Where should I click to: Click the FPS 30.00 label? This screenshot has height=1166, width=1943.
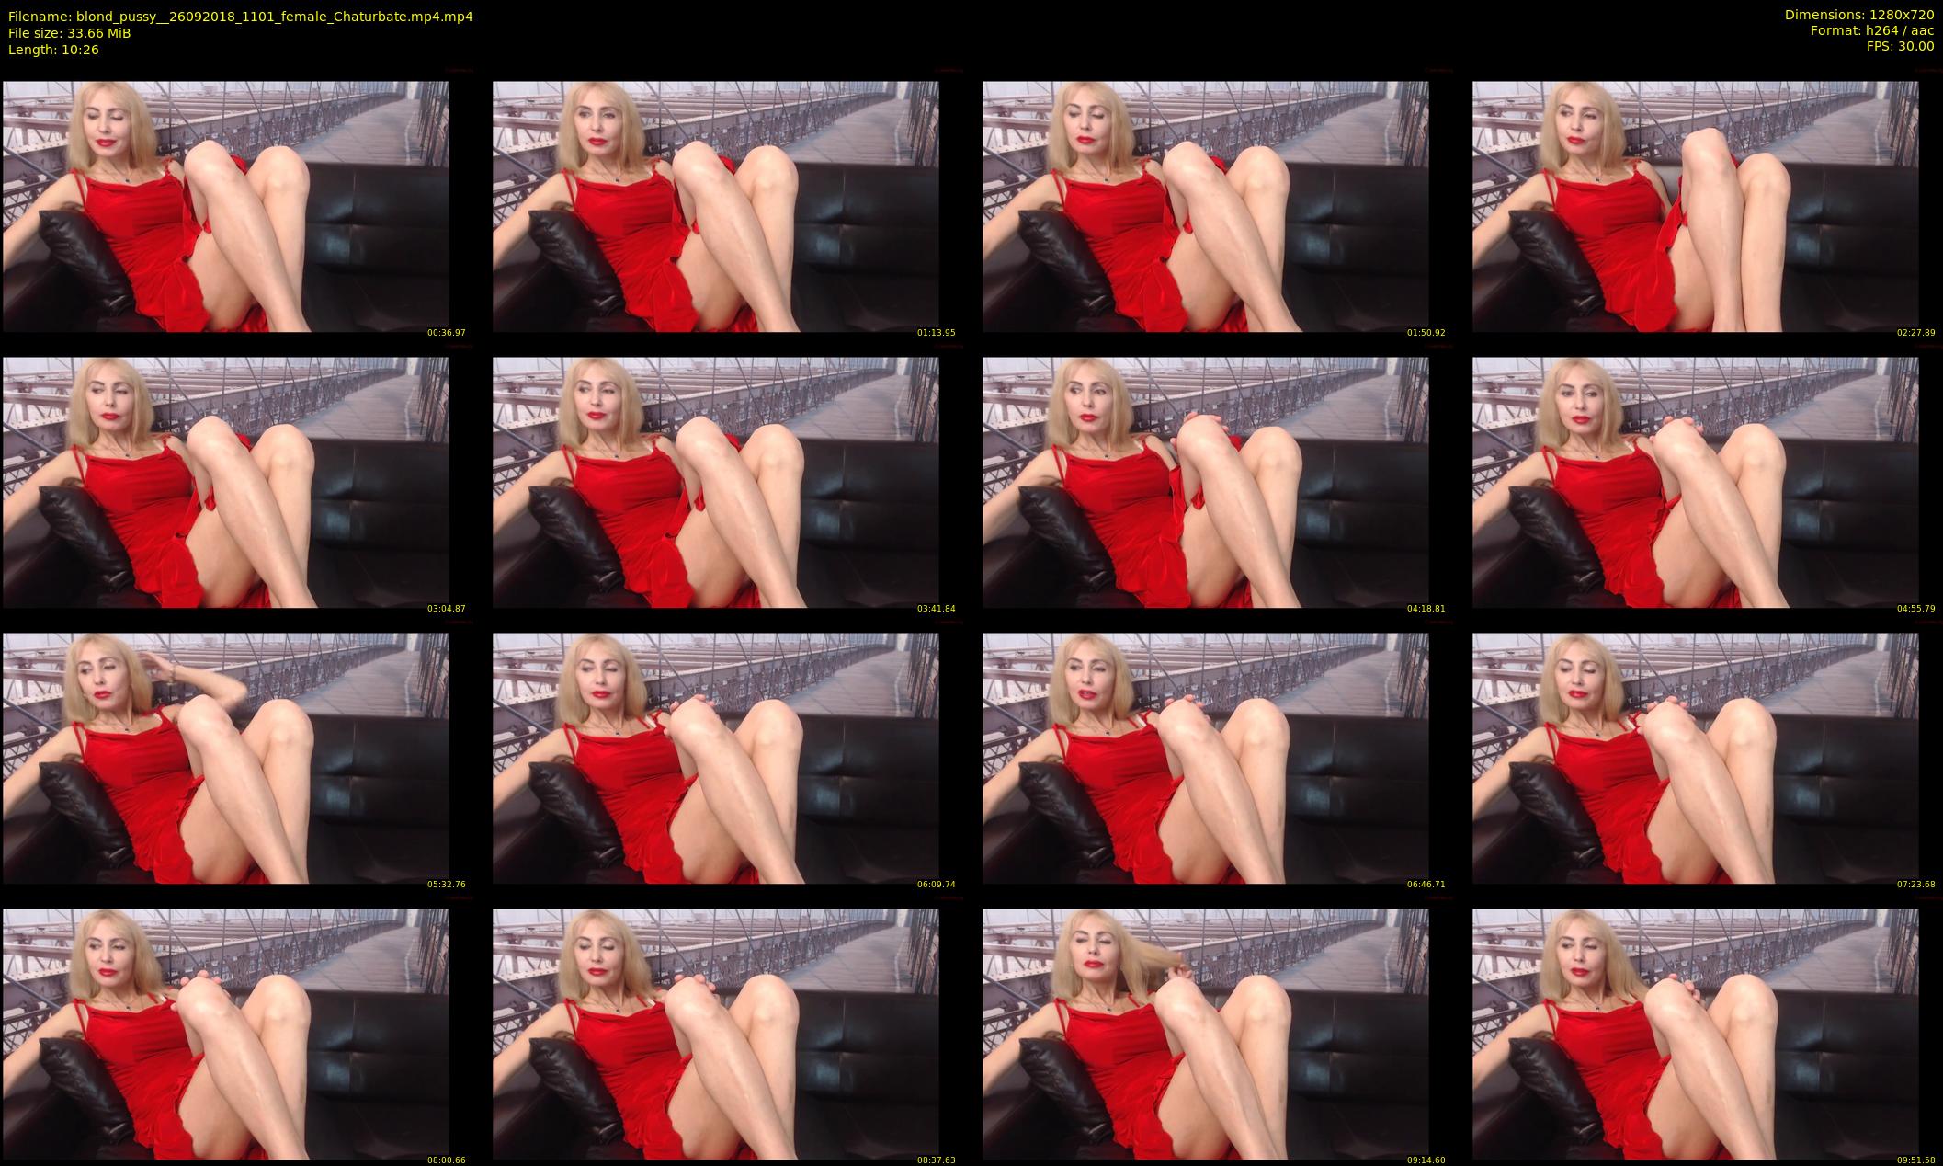click(x=1900, y=46)
